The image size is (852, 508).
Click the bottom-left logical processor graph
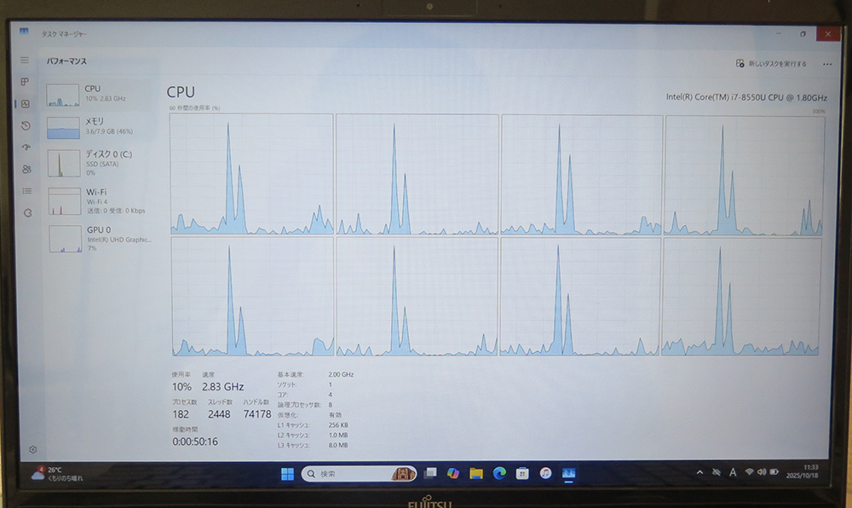point(253,297)
